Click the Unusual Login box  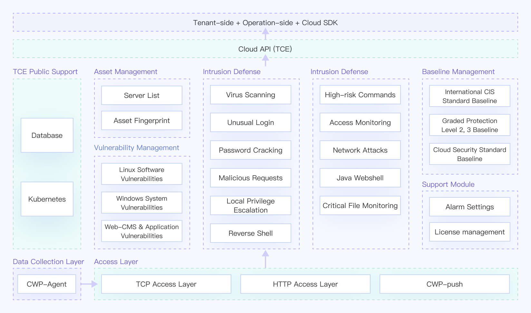(251, 122)
